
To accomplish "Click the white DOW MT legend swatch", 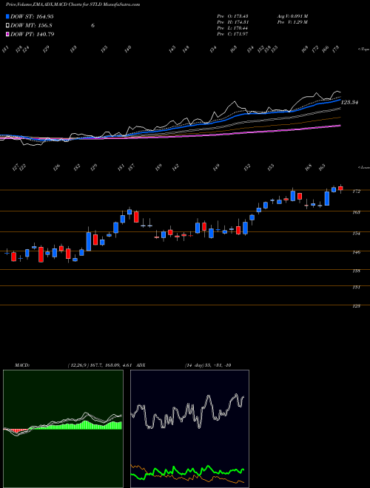I will click(x=8, y=26).
